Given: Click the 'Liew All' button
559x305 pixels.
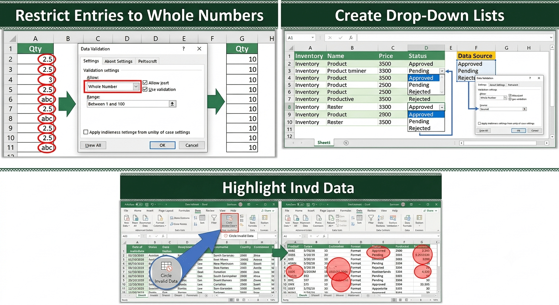Looking at the screenshot, I should pyautogui.click(x=93, y=145).
